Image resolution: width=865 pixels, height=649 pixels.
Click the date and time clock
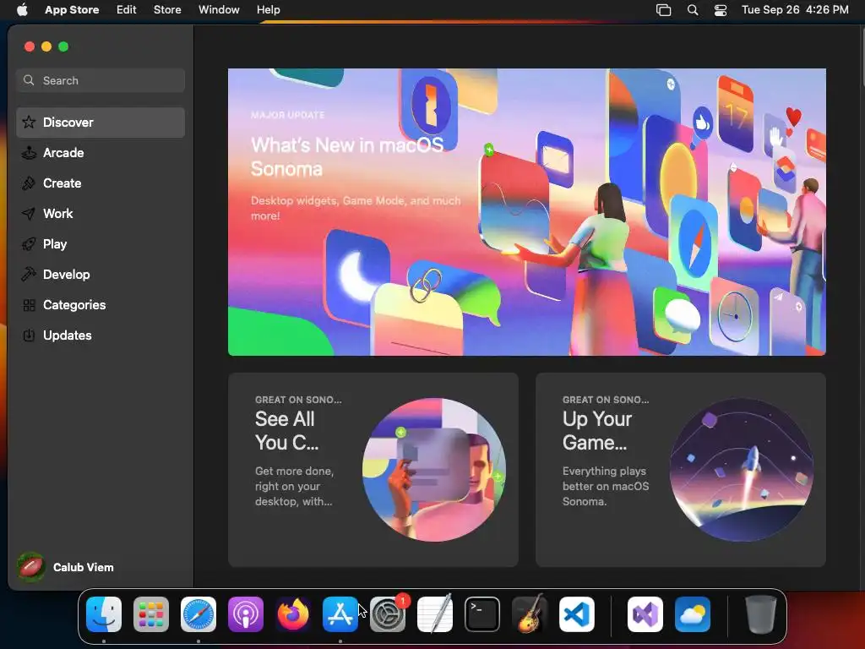[795, 10]
